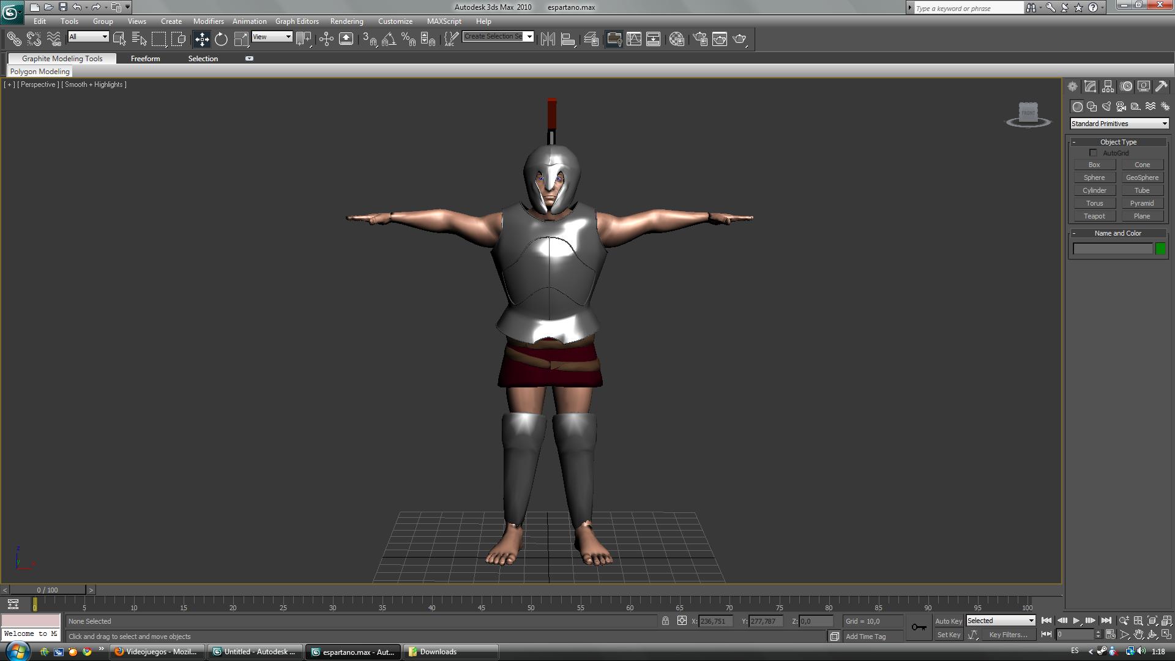Open the Standard Primitives dropdown
This screenshot has height=661, width=1175.
pyautogui.click(x=1119, y=124)
